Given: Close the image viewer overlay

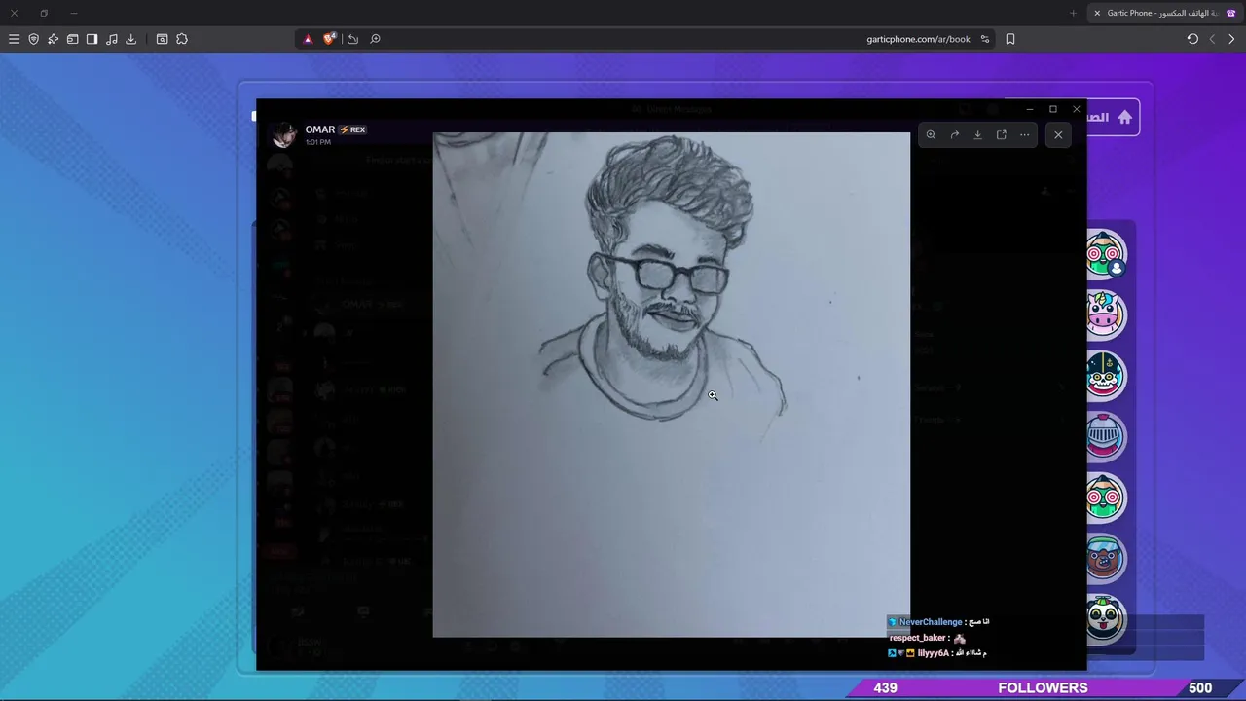Looking at the screenshot, I should [x=1058, y=135].
